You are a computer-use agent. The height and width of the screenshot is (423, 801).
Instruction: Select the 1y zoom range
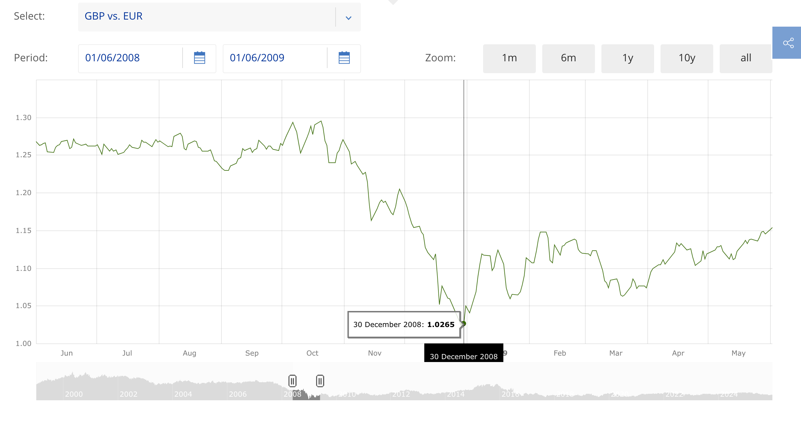627,58
